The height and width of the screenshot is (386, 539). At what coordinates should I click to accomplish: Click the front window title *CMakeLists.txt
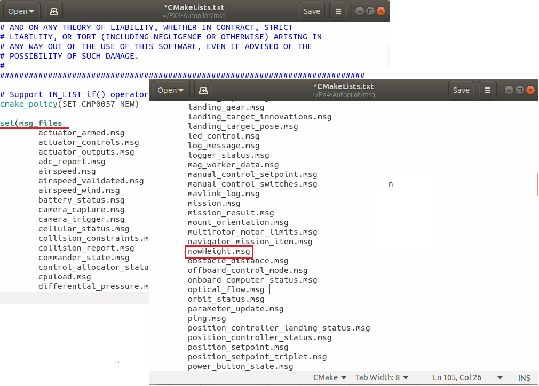[343, 86]
